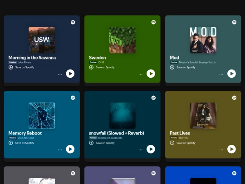Image resolution: width=245 pixels, height=184 pixels.
Task: Open more options for Sweden
Action: (x=141, y=75)
